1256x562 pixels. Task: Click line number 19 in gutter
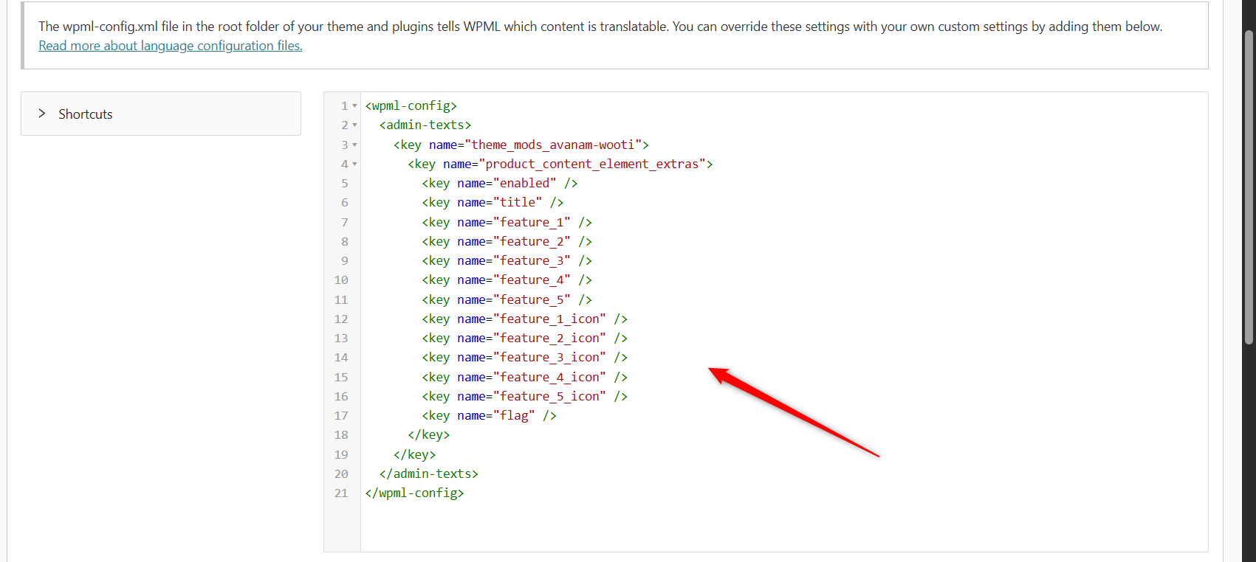[341, 454]
